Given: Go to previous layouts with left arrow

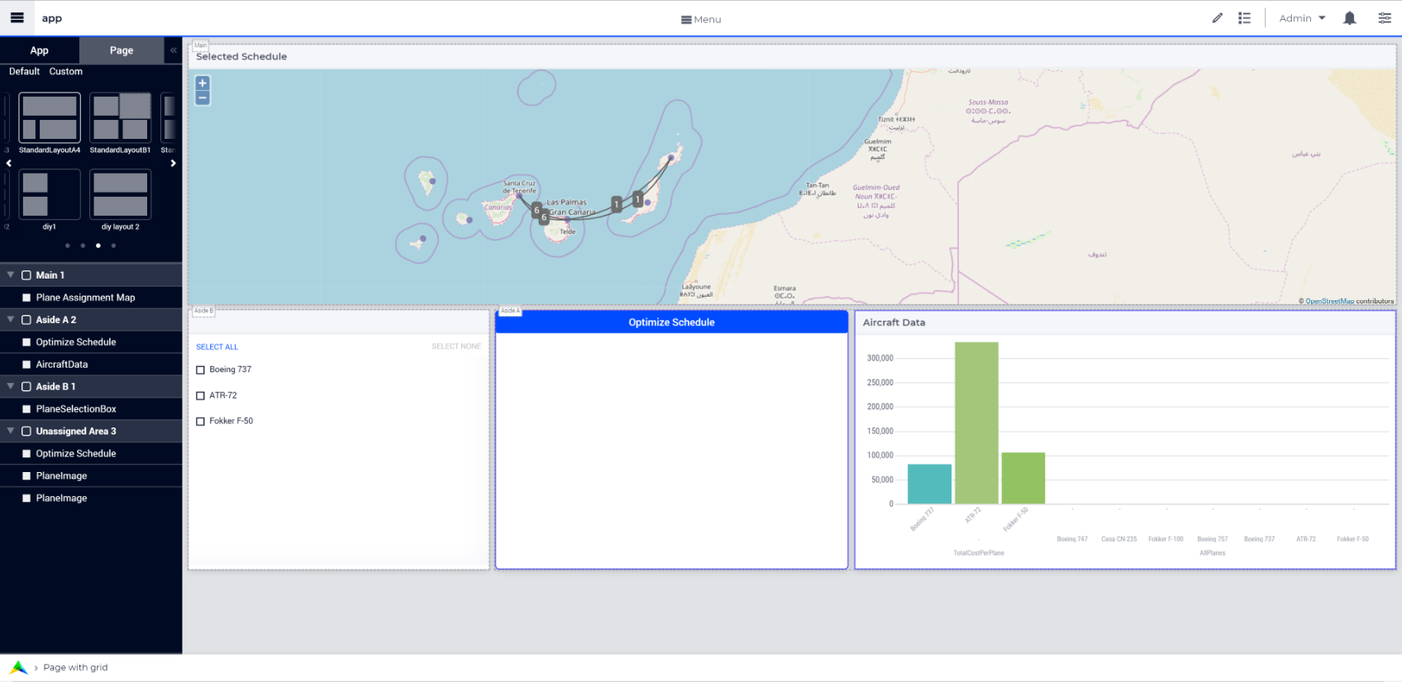Looking at the screenshot, I should tap(8, 164).
